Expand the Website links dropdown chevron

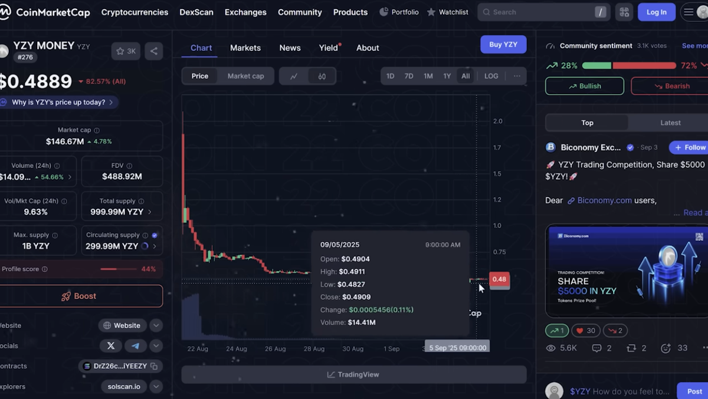156,325
